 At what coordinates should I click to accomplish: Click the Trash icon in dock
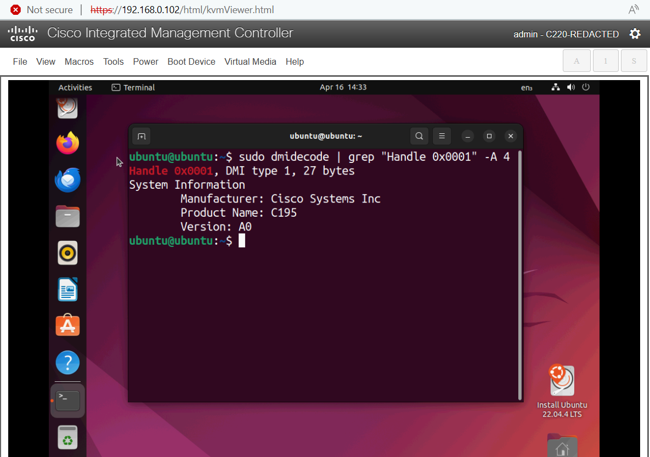point(67,437)
